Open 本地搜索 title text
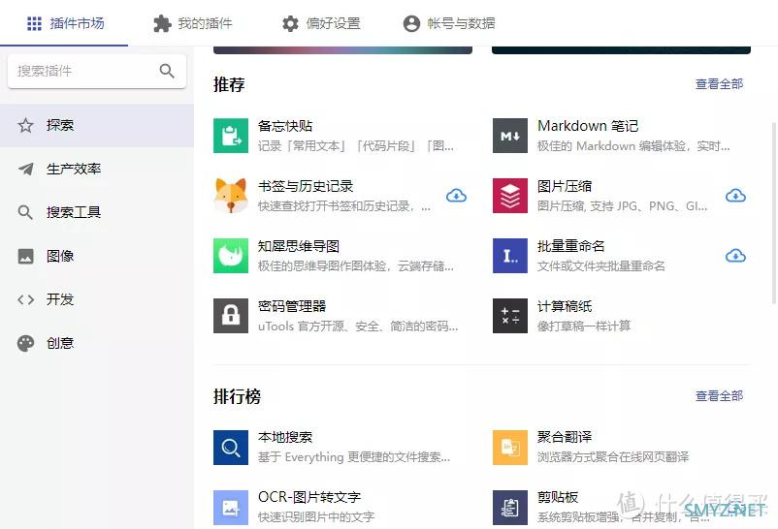The height and width of the screenshot is (529, 778). (285, 437)
